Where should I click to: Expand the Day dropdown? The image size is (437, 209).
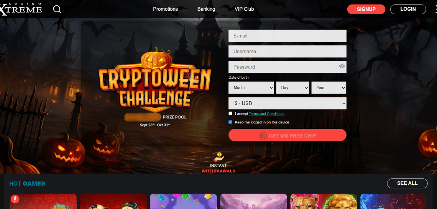pyautogui.click(x=292, y=87)
